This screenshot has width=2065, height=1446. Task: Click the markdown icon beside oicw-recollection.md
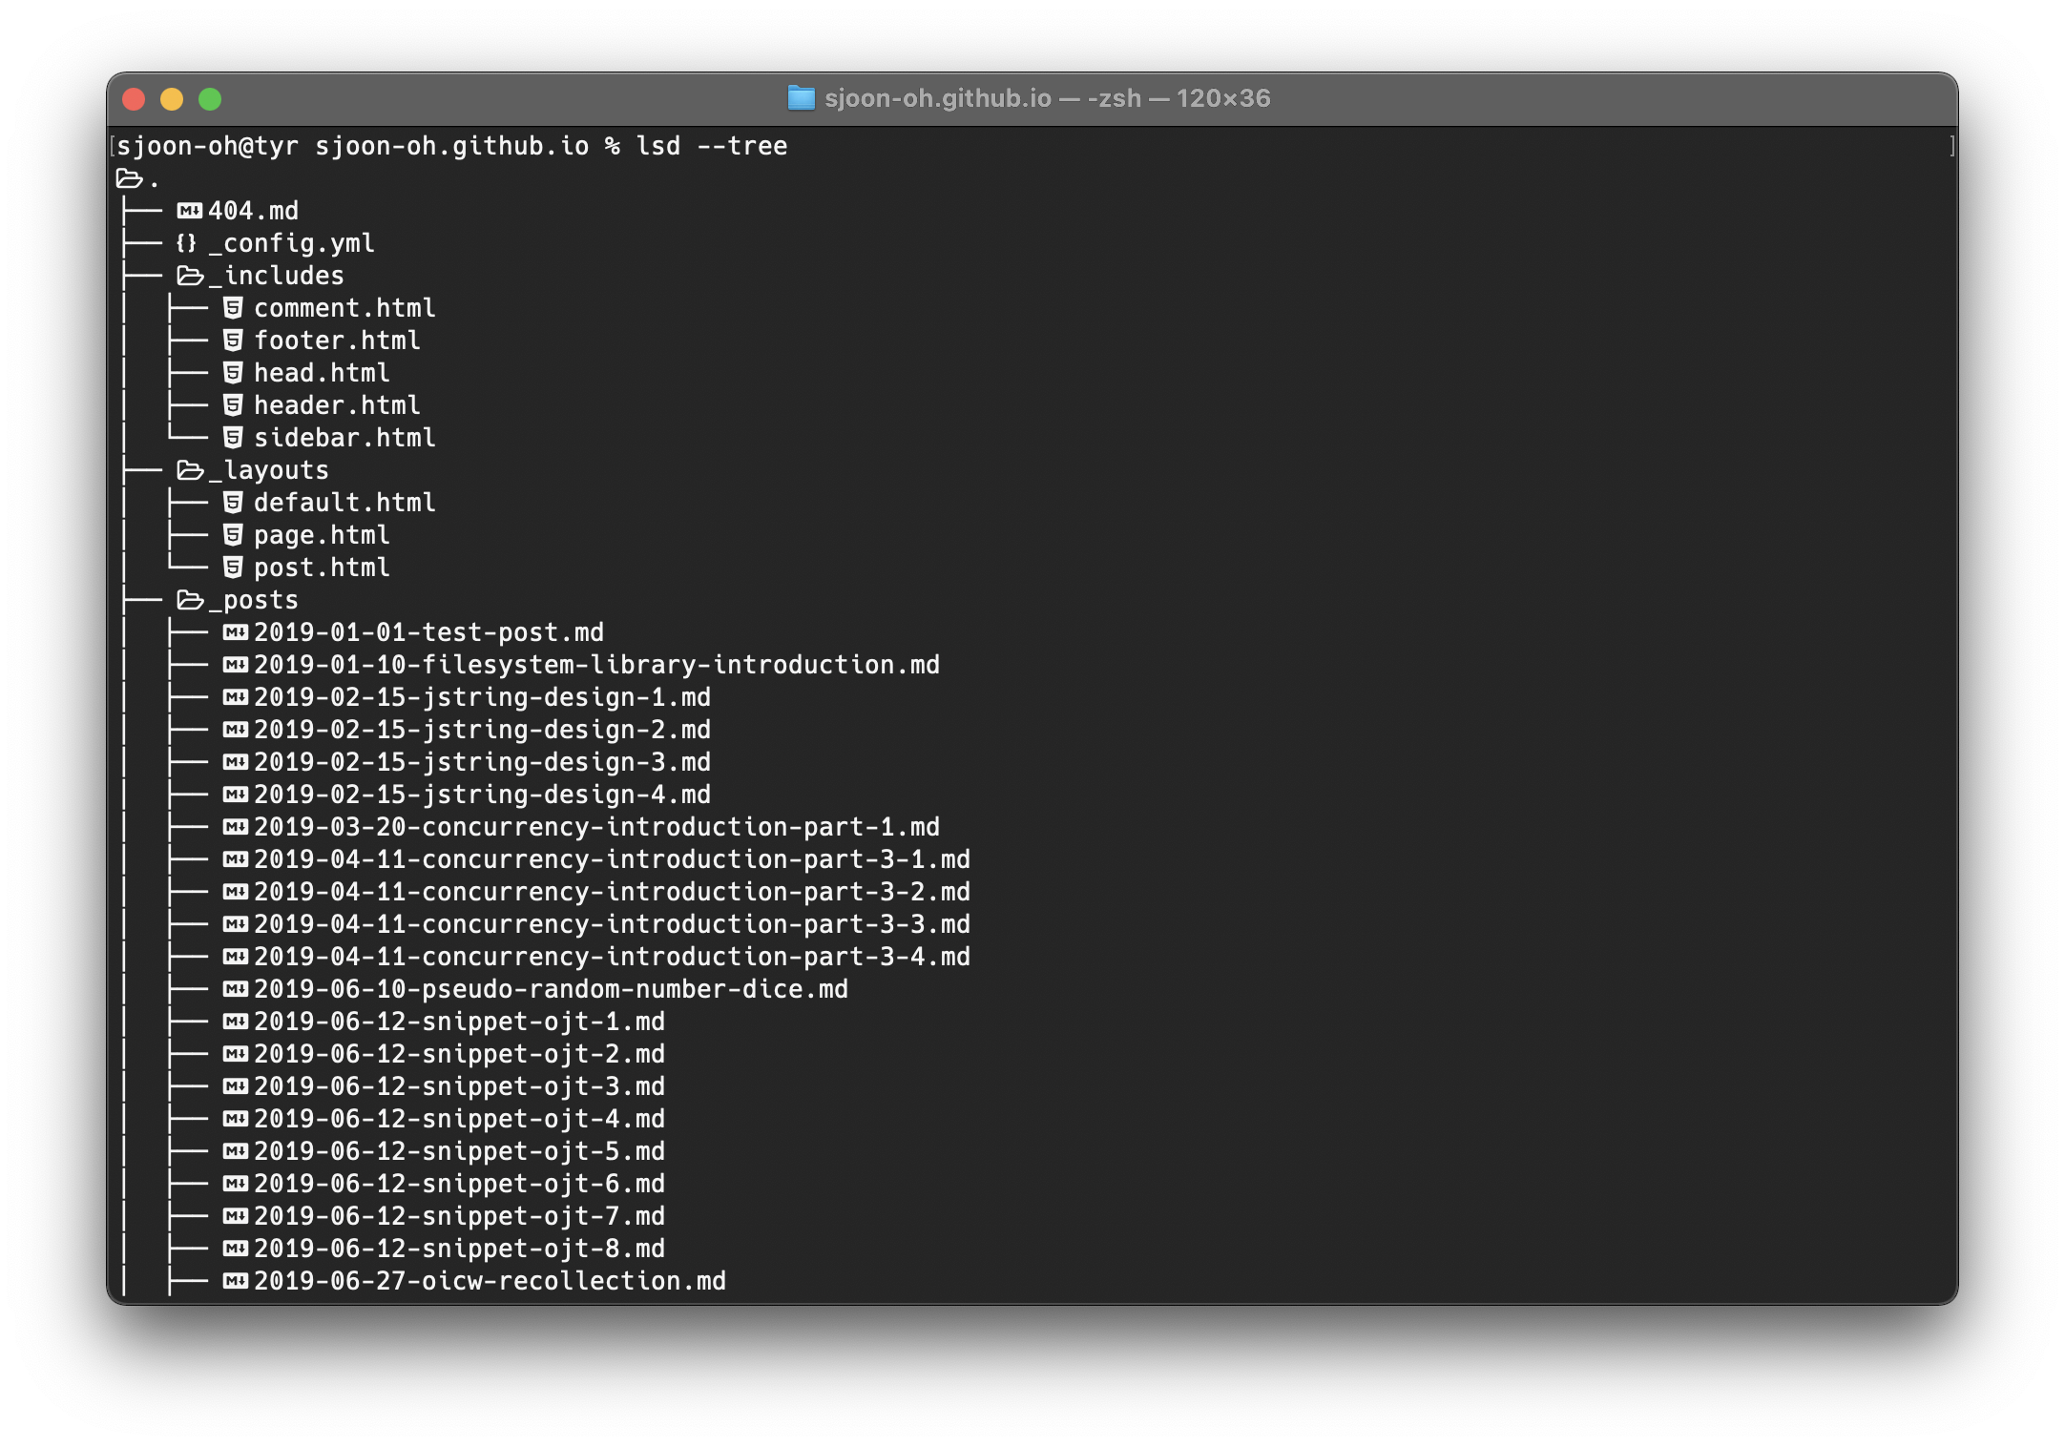(236, 1281)
